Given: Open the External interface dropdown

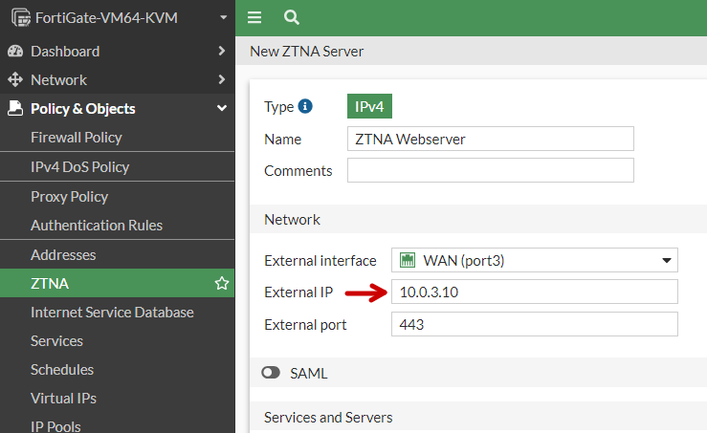Looking at the screenshot, I should click(534, 260).
